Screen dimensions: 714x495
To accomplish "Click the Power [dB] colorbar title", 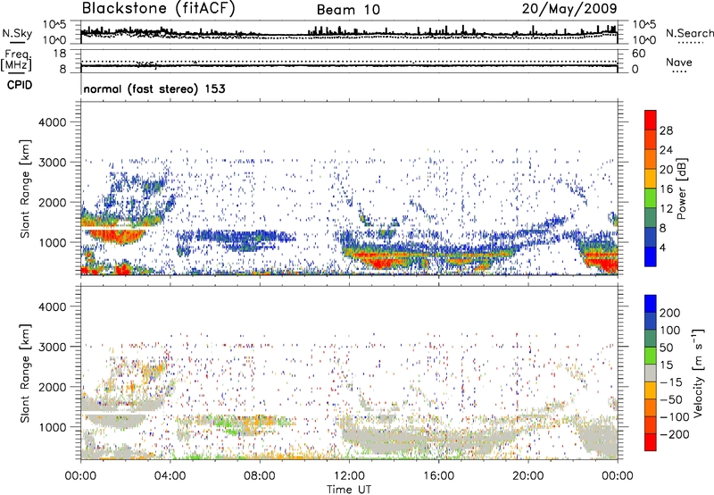I will pos(682,189).
